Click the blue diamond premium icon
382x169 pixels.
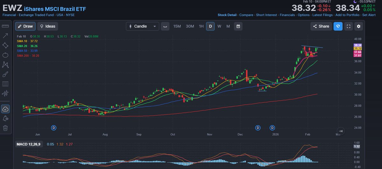coord(338,26)
